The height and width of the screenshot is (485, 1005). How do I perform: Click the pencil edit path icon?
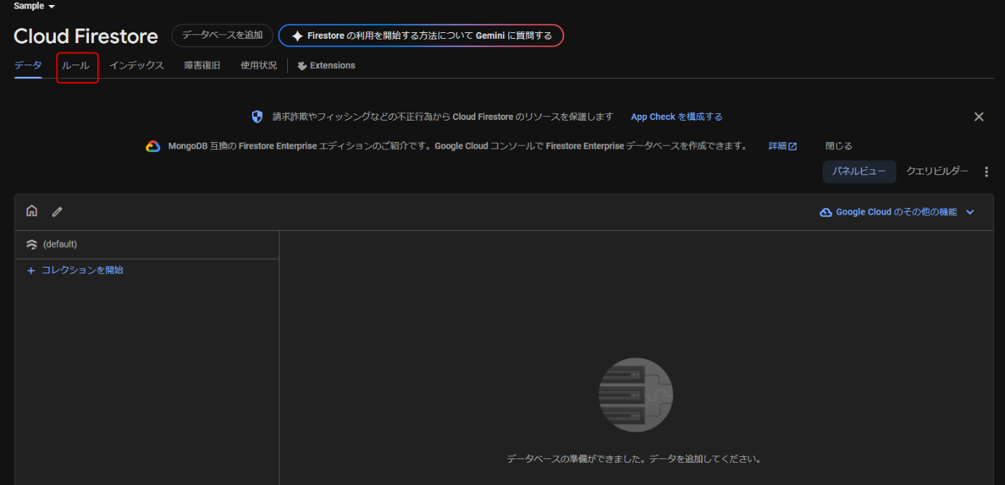point(57,212)
